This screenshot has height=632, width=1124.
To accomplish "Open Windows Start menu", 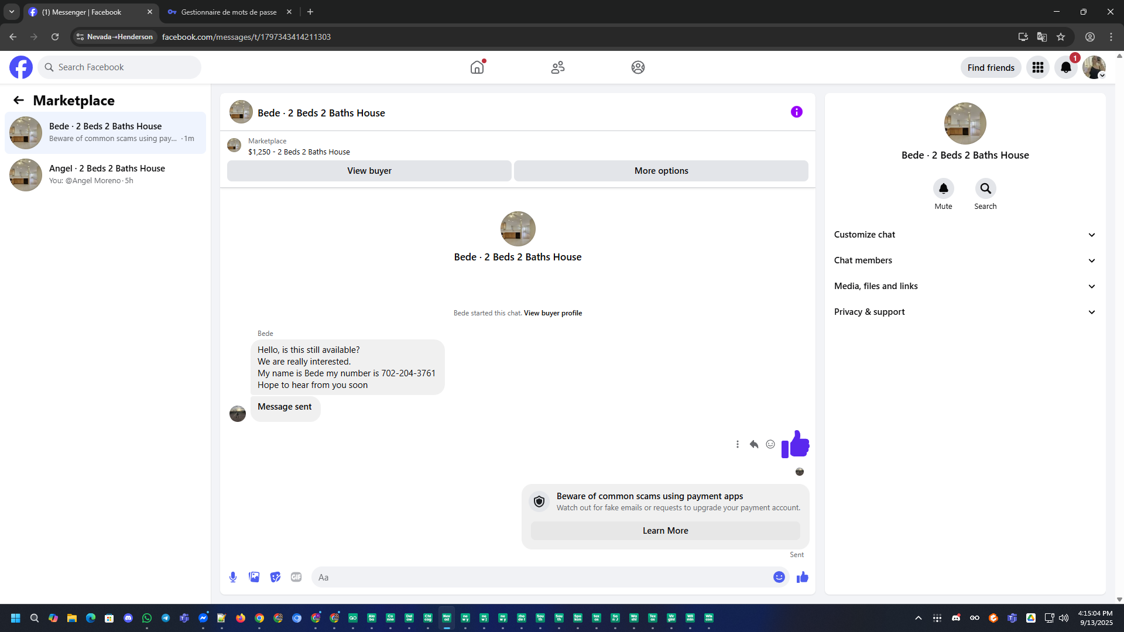I will tap(16, 618).
